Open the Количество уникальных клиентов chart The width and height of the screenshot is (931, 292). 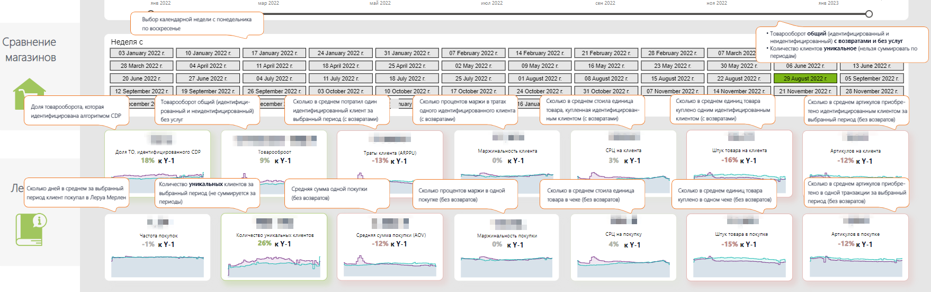274,266
